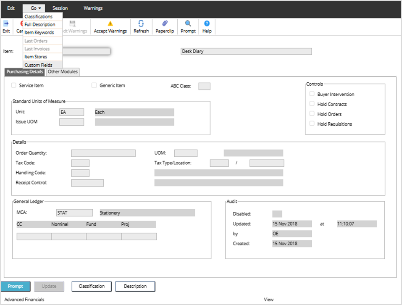Select Item Keywords from Go menu

point(39,32)
